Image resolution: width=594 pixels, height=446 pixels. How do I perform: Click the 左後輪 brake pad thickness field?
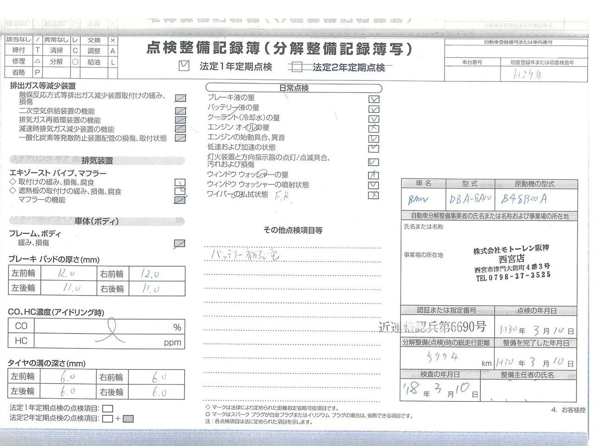[68, 288]
